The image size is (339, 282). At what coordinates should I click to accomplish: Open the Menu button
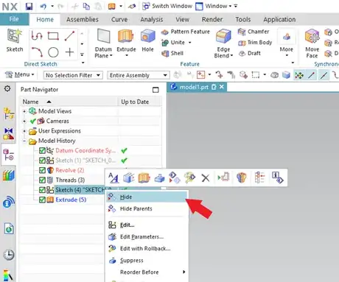[20, 74]
